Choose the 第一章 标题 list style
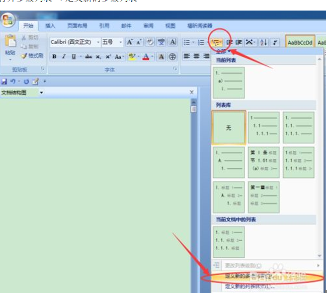Viewport: 328px width, 293px height. [264, 197]
